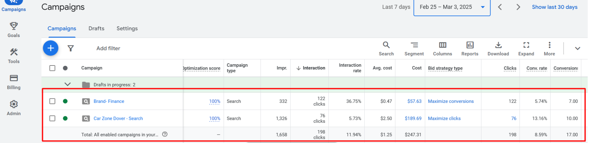
Task: Open the Columns picker
Action: click(442, 49)
